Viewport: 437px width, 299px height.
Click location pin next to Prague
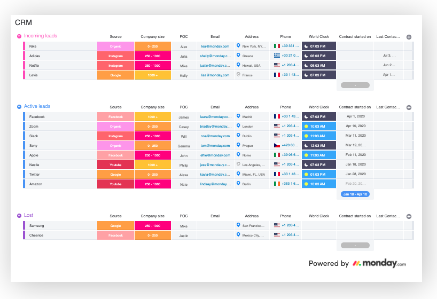click(x=238, y=145)
